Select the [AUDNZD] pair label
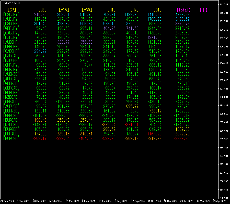 tap(11, 74)
